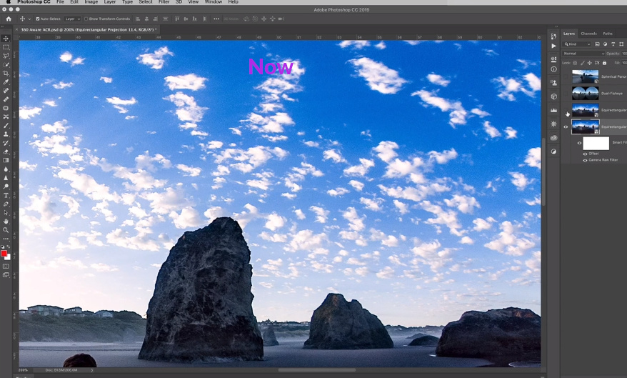Click the lock transparent pixels icon
627x378 pixels.
[575, 63]
